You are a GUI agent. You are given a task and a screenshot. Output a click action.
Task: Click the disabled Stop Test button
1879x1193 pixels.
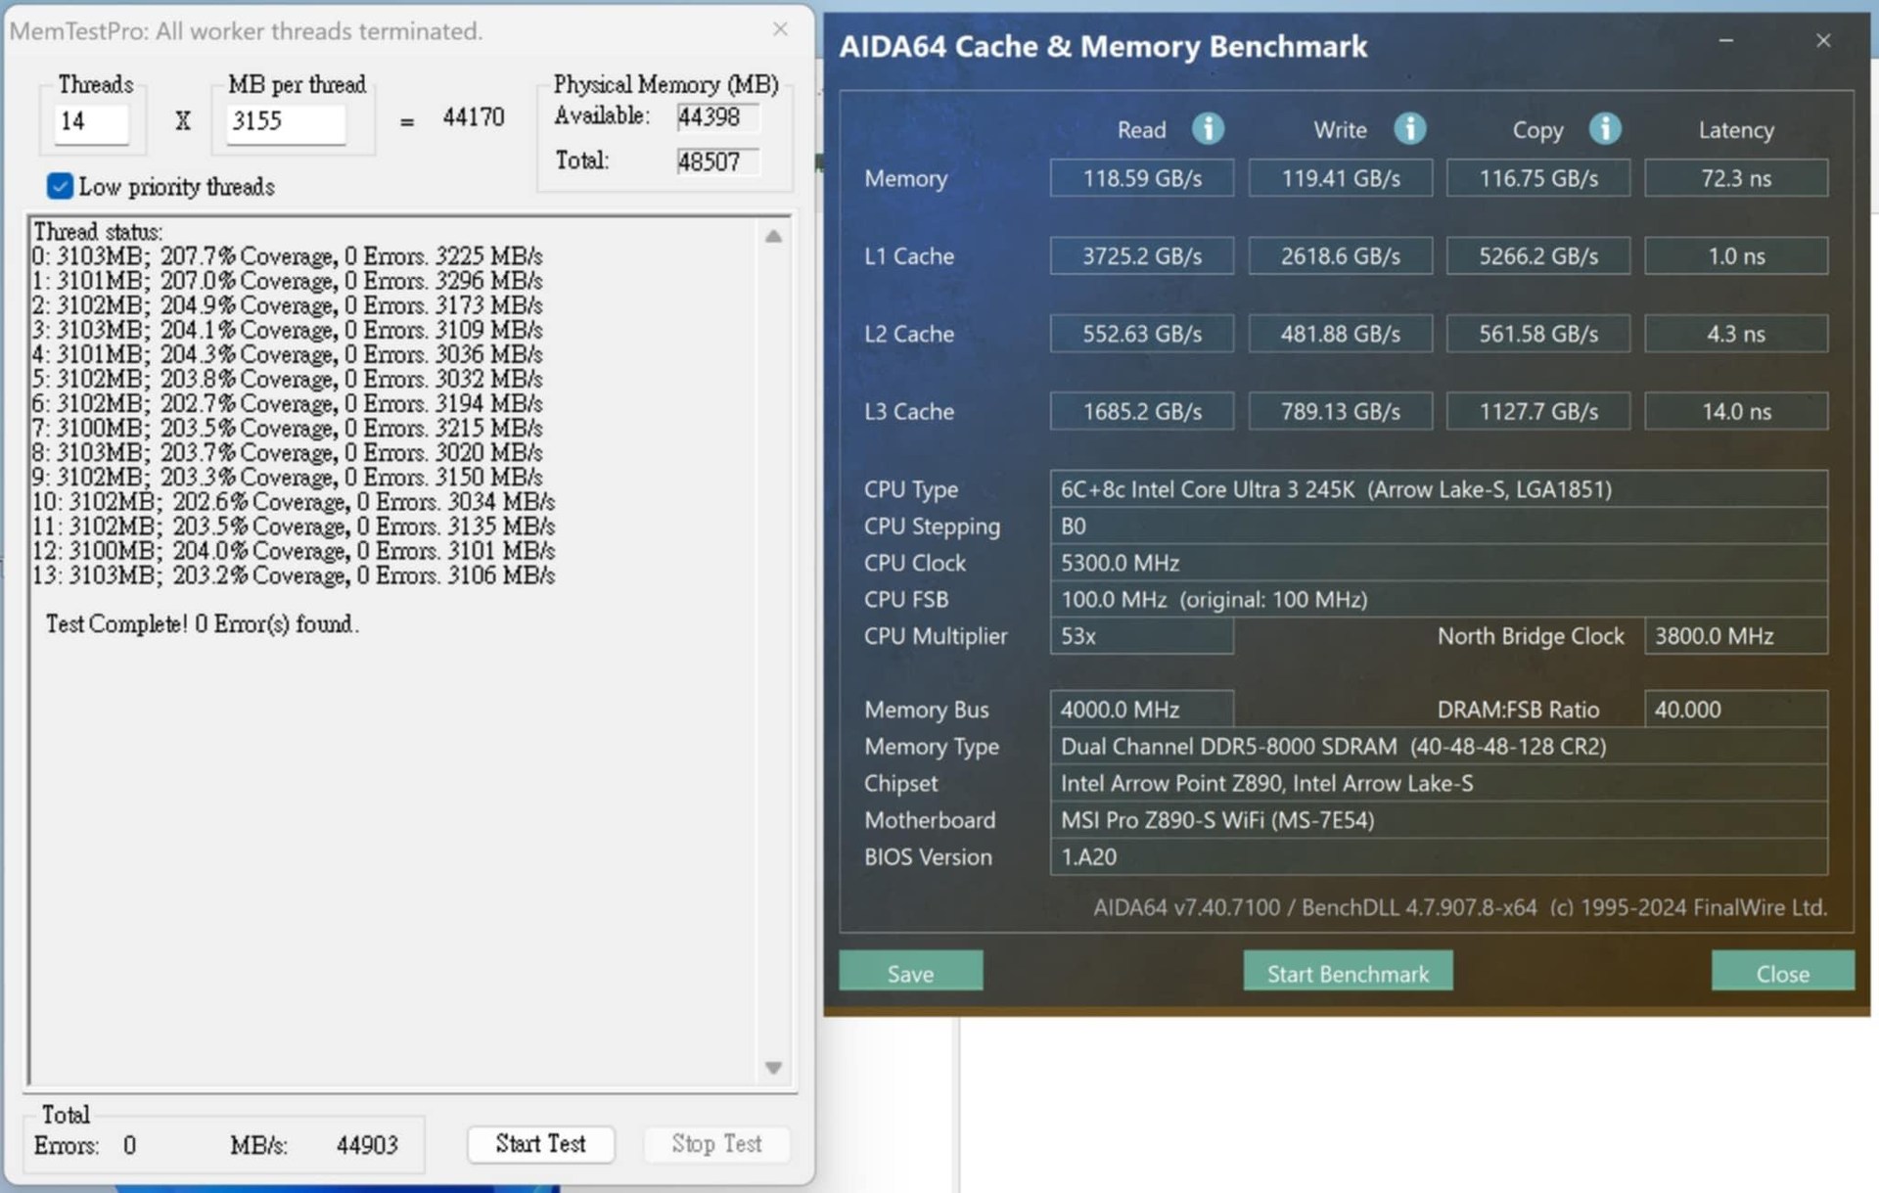(x=716, y=1143)
